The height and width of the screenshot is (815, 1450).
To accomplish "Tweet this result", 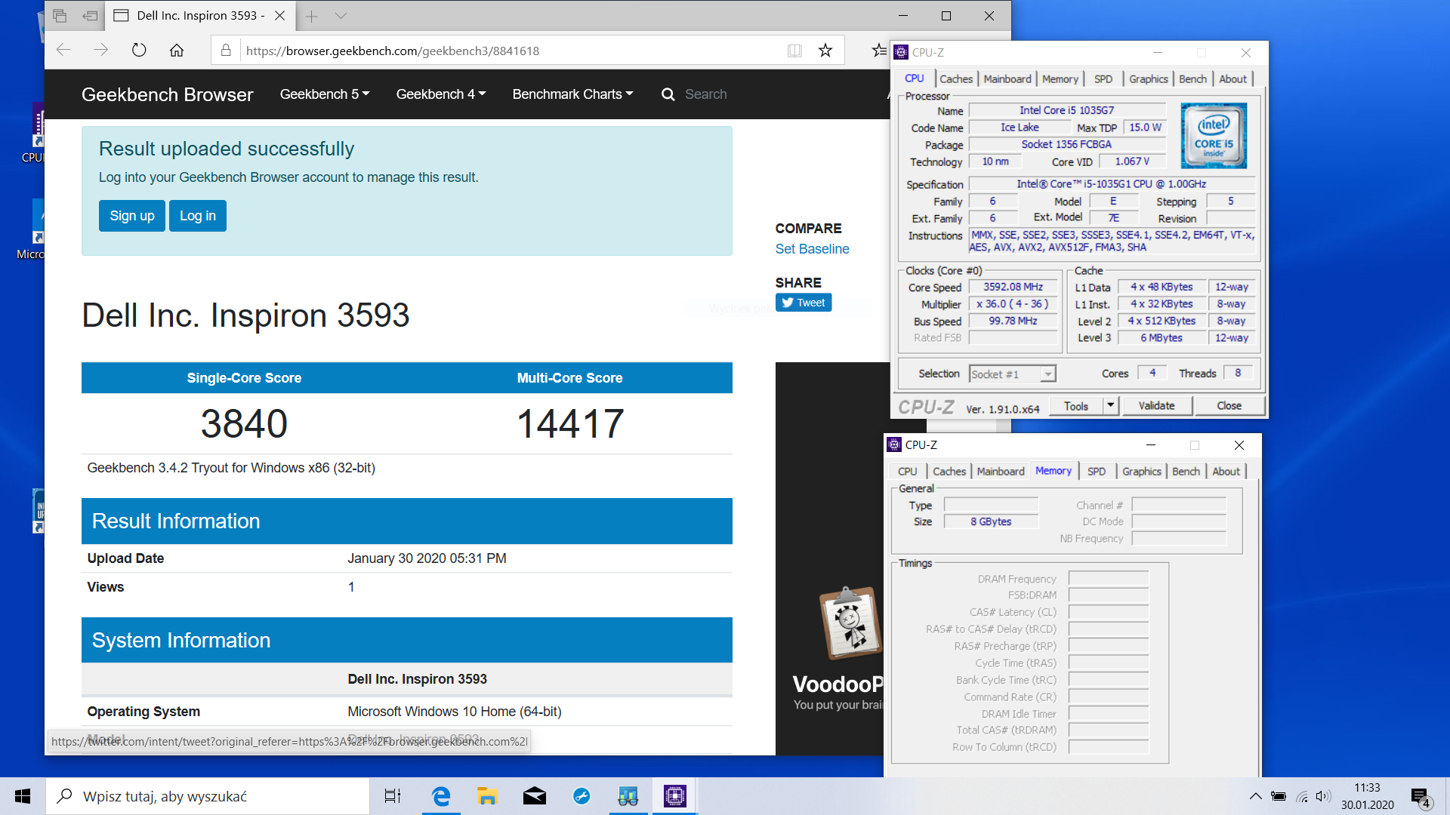I will pyautogui.click(x=804, y=303).
